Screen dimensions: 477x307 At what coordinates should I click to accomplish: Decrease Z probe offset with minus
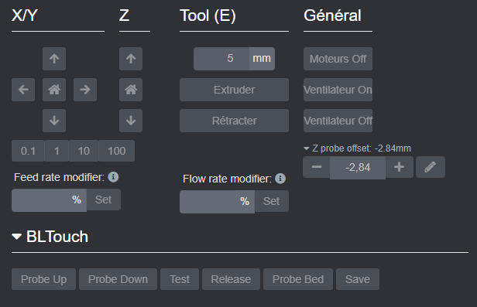click(x=317, y=167)
